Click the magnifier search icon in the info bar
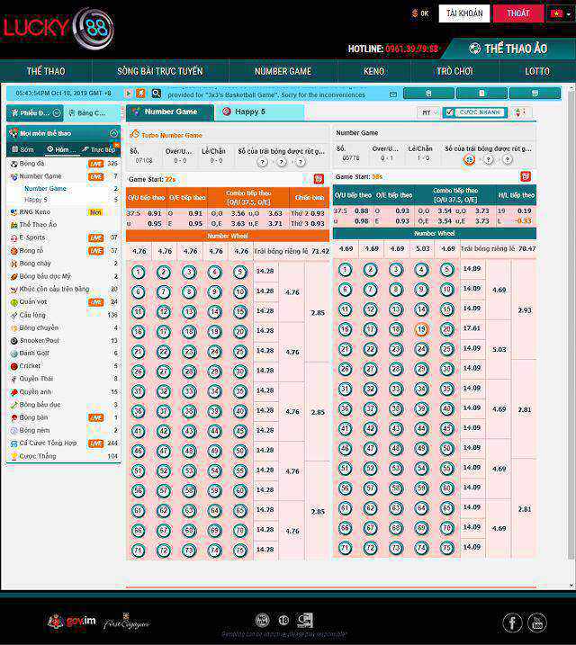This screenshot has height=645, width=576. coord(156,94)
